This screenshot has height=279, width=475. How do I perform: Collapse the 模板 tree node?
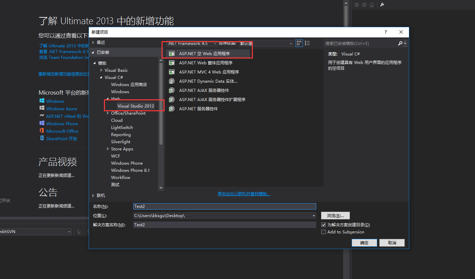click(x=95, y=63)
